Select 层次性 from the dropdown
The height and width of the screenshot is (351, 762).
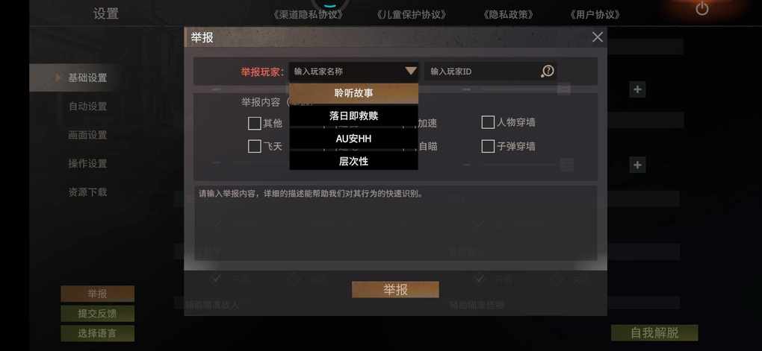tap(354, 162)
